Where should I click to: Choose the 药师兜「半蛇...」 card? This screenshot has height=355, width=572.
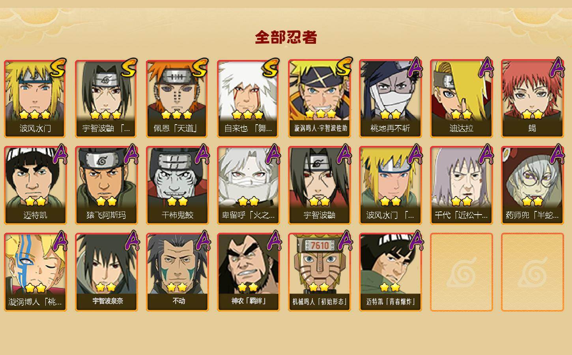[x=533, y=185]
